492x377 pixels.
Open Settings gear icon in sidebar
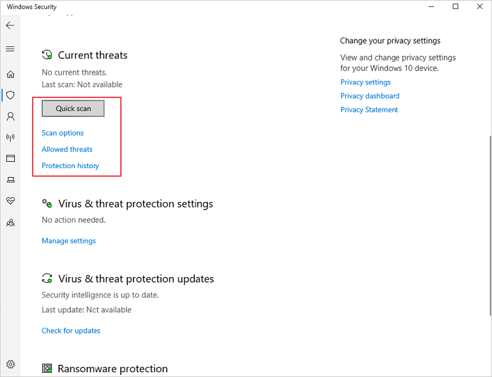click(x=10, y=364)
